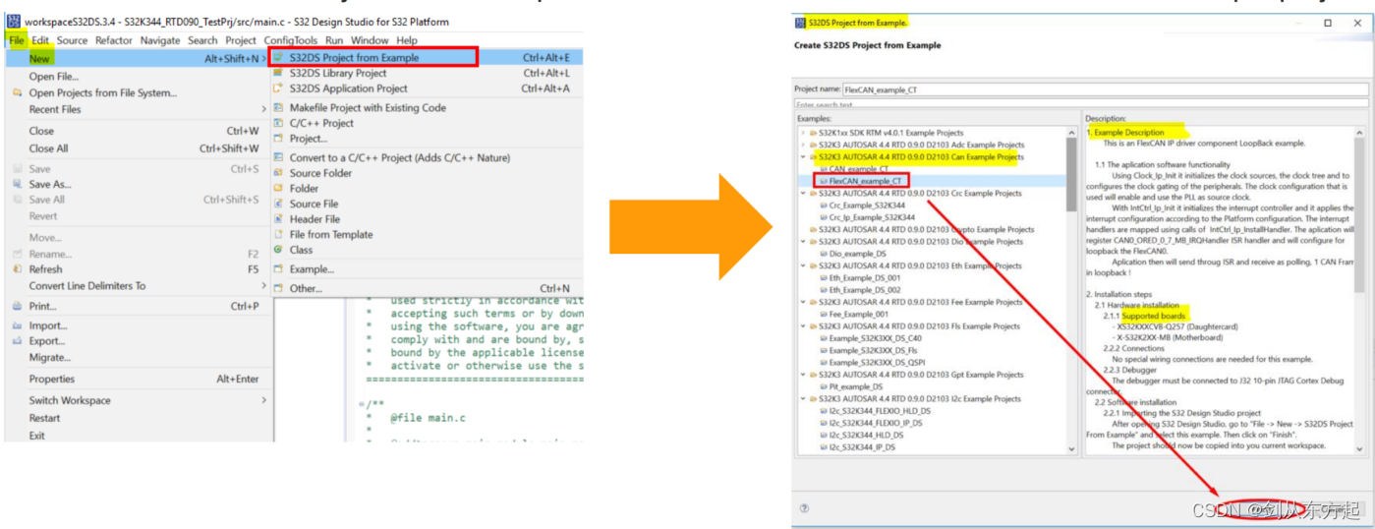Click the Print icon

click(x=18, y=306)
